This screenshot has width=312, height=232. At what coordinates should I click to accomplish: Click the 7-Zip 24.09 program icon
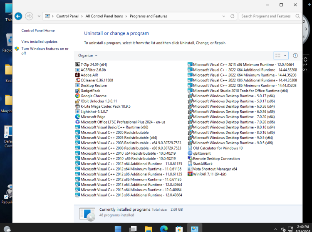[x=77, y=64]
